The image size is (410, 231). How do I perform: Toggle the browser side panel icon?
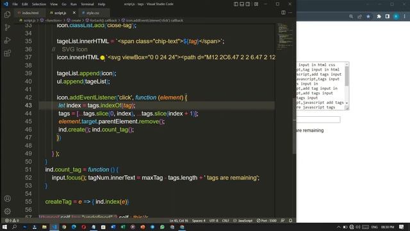click(388, 17)
